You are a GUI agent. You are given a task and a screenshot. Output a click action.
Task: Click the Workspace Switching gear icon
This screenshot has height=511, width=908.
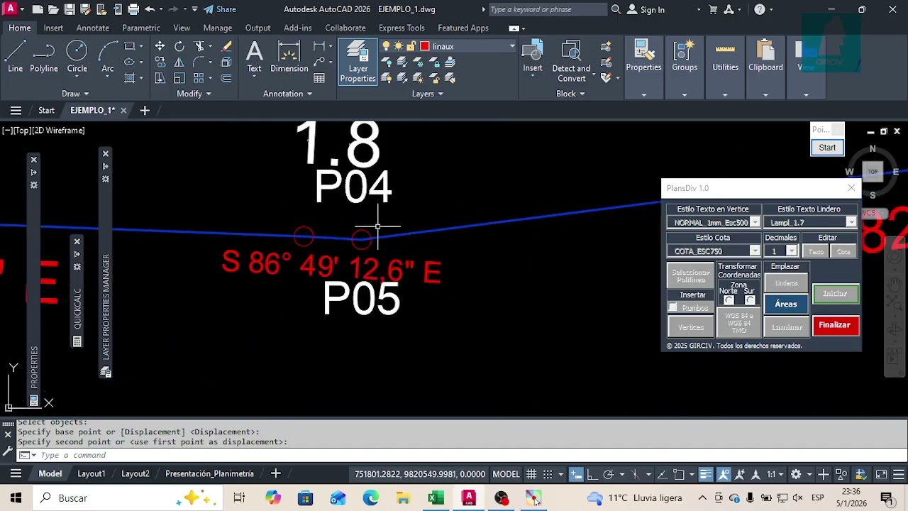pos(796,474)
